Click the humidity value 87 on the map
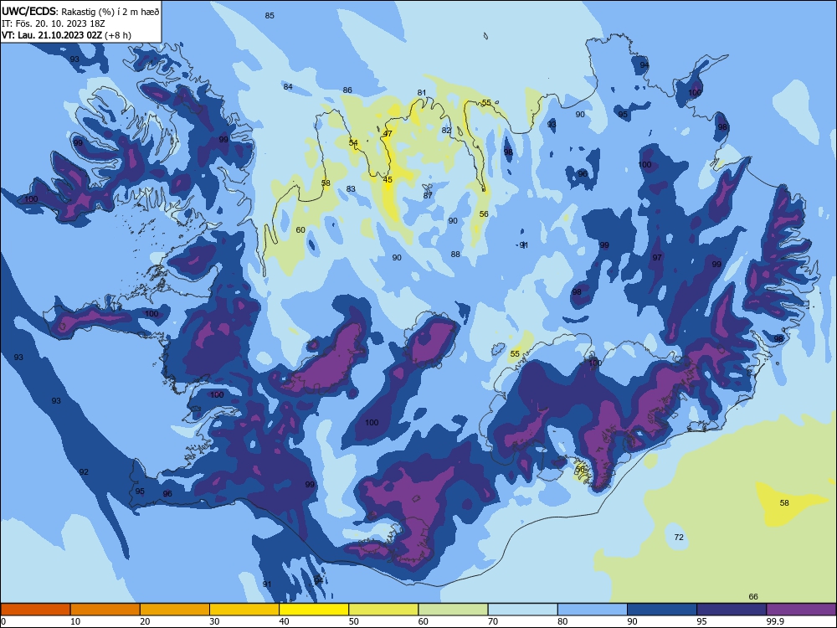This screenshot has width=837, height=628. (428, 195)
